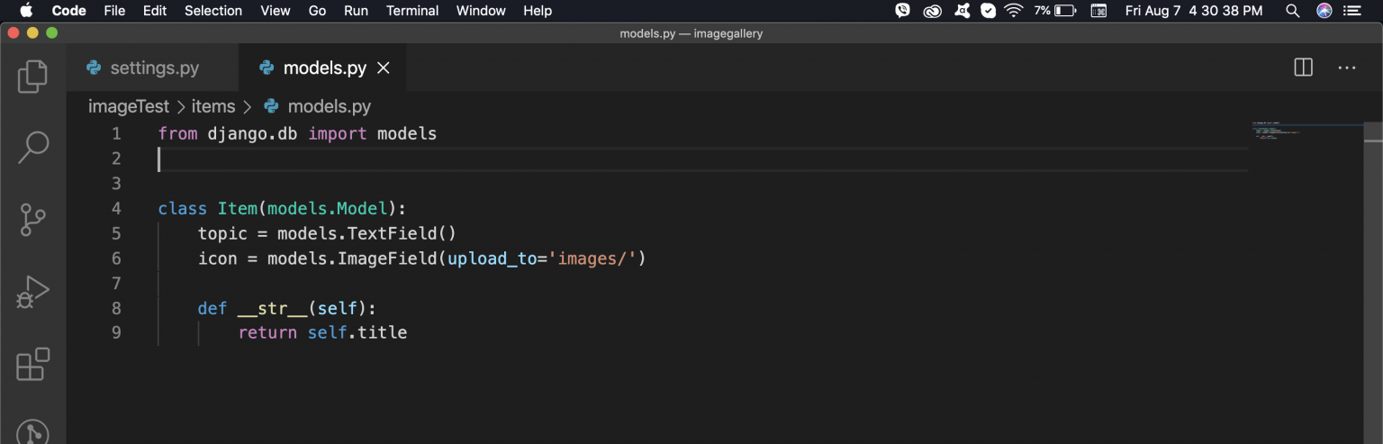Viewport: 1383px width, 444px height.
Task: Open the editor More Actions menu
Action: click(1346, 68)
